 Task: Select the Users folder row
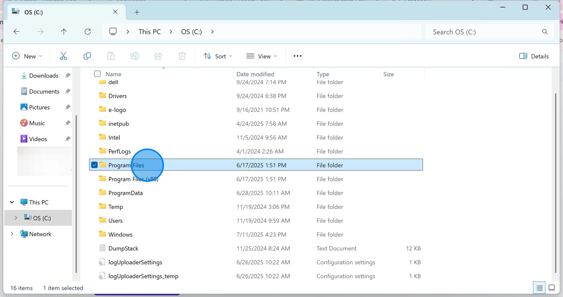[x=256, y=220]
